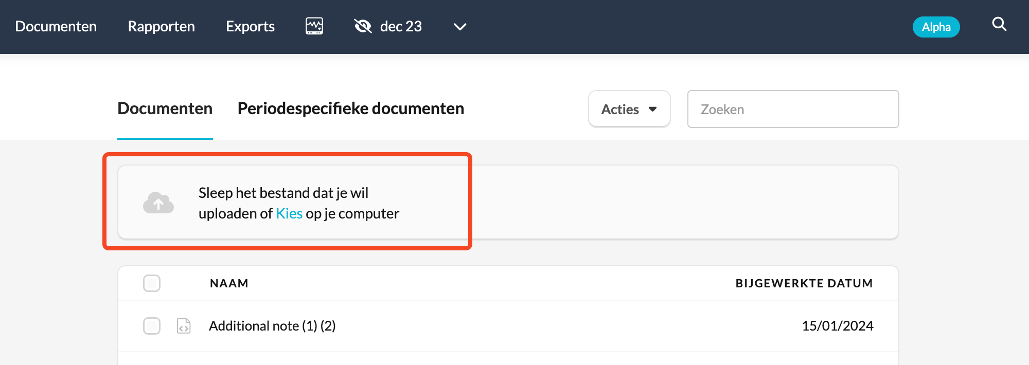Focus the Zoeken search field
The image size is (1029, 365).
(x=793, y=109)
